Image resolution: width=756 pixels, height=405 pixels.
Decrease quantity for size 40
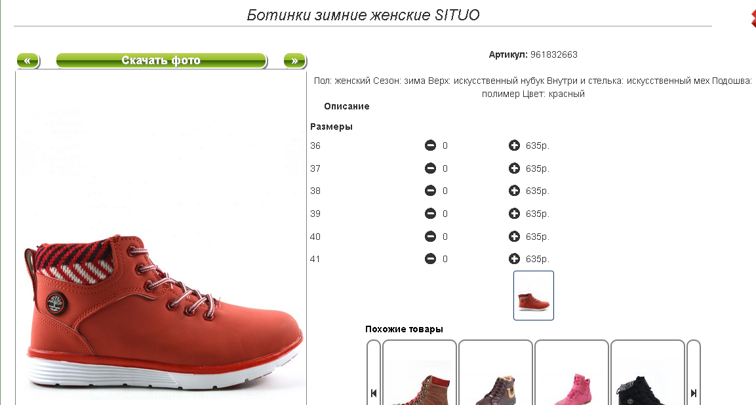(x=430, y=236)
